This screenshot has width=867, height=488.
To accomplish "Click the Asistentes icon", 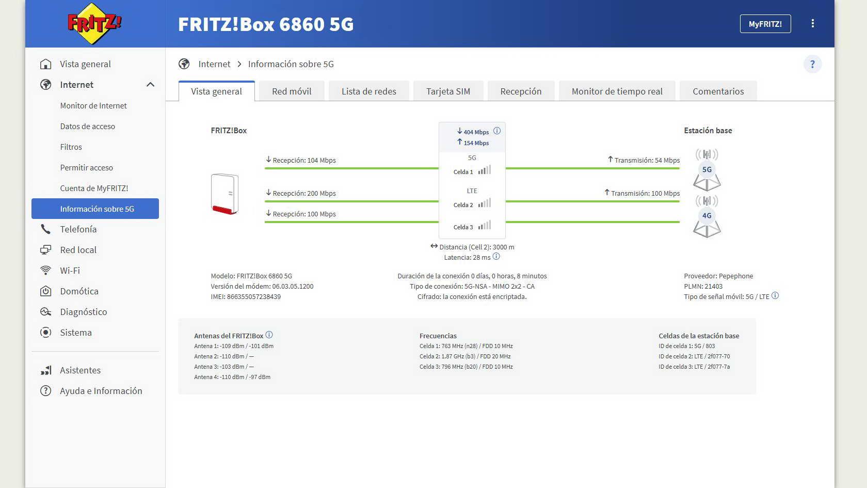I will tap(46, 370).
